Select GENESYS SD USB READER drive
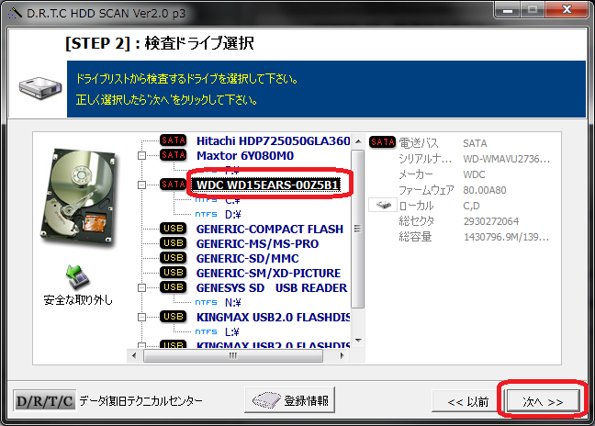This screenshot has height=426, width=595. pyautogui.click(x=272, y=288)
